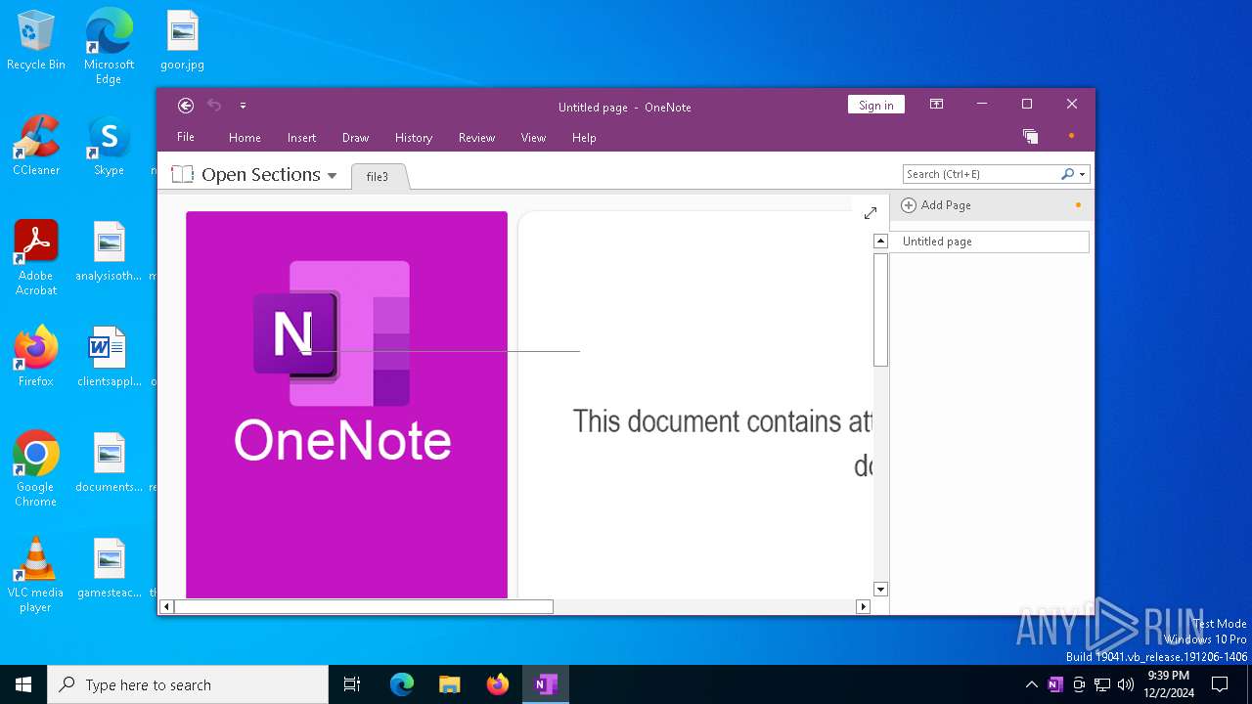Click the vertical scrollbar thumb
Image resolution: width=1252 pixels, height=704 pixels.
tap(880, 309)
